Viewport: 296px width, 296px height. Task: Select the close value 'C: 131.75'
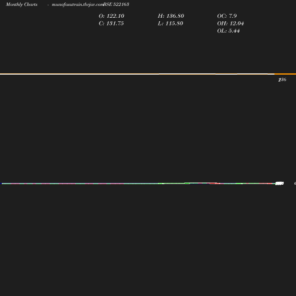point(111,24)
